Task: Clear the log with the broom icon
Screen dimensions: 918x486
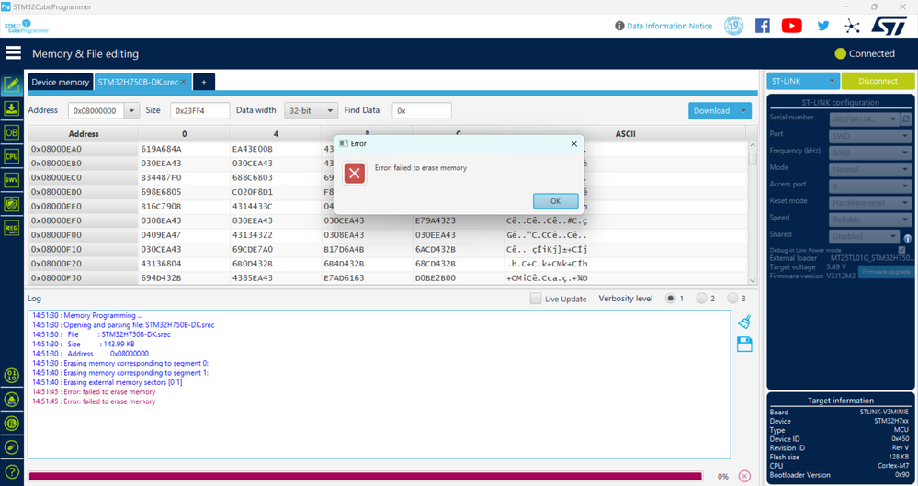Action: tap(744, 322)
